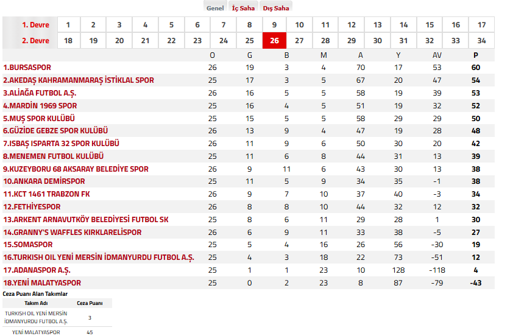The height and width of the screenshot is (336, 513).
Task: Switch to the Genel tab
Action: pyautogui.click(x=215, y=8)
